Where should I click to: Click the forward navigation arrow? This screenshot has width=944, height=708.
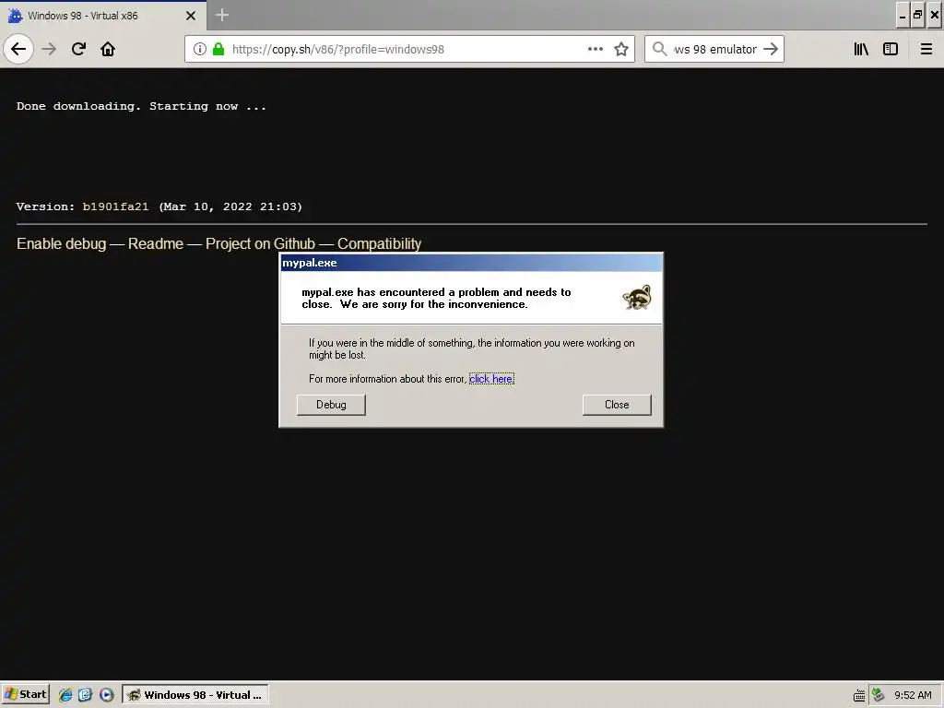[x=49, y=49]
